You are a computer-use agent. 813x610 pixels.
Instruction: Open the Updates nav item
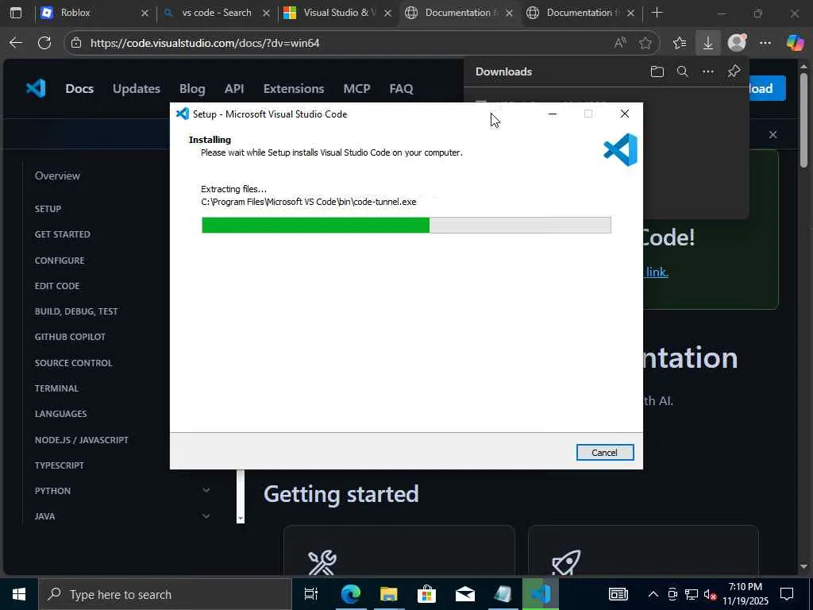[137, 89]
